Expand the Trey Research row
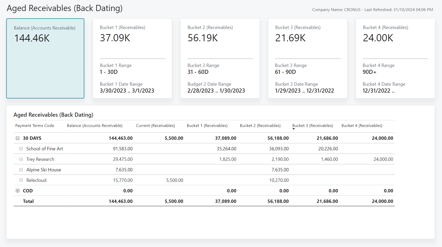This screenshot has height=247, width=442. coord(21,159)
